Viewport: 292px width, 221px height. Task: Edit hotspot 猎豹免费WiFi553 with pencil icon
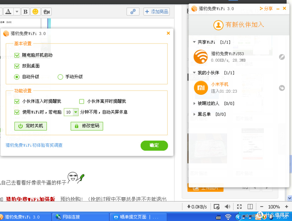coord(282,57)
